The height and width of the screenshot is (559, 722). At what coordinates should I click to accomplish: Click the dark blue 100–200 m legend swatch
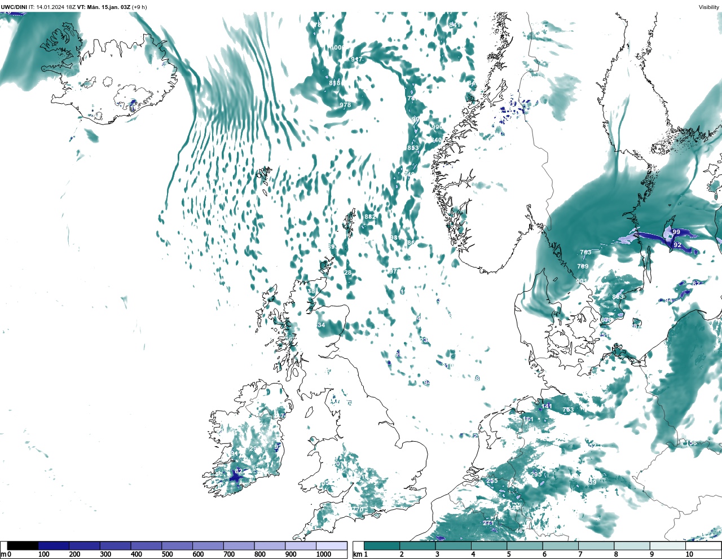(54, 546)
